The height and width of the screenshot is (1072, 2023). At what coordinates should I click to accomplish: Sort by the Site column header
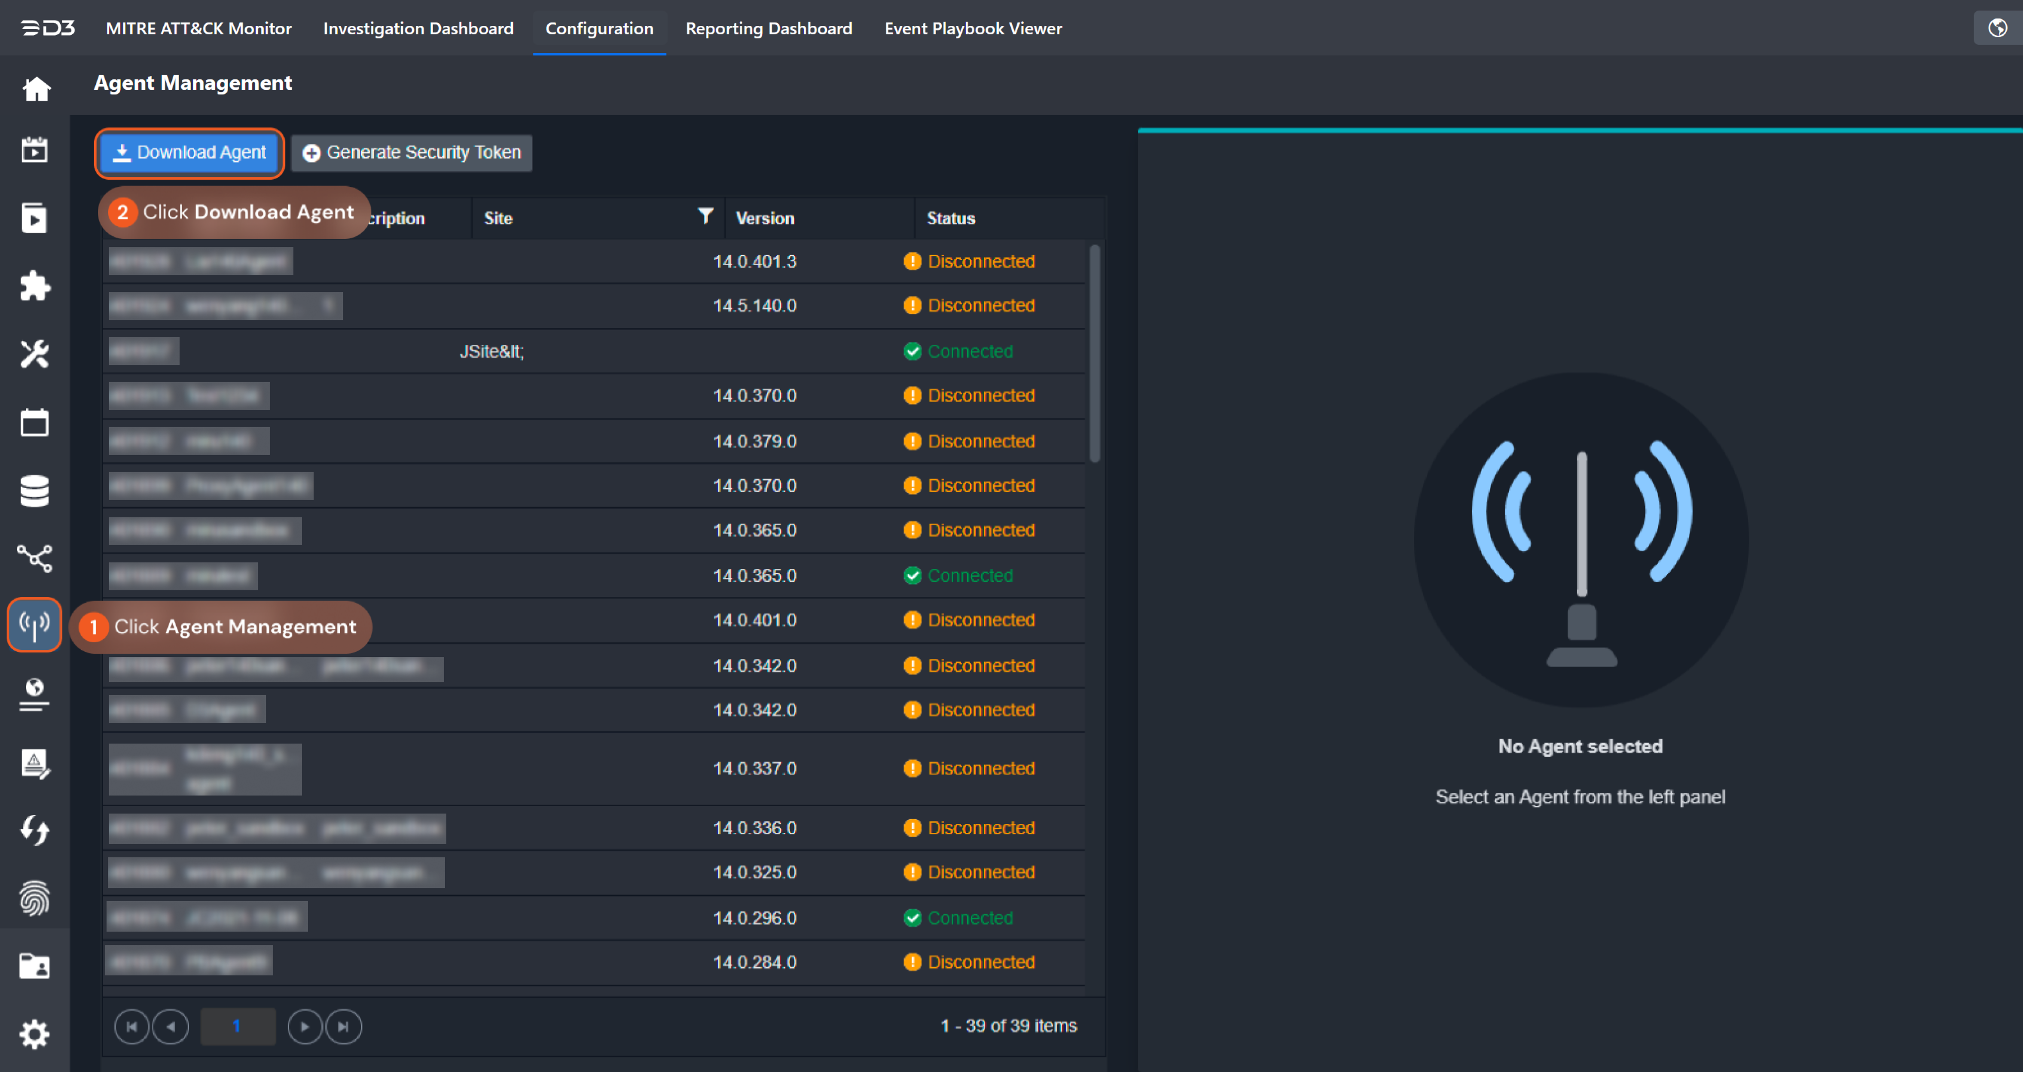pyautogui.click(x=499, y=218)
